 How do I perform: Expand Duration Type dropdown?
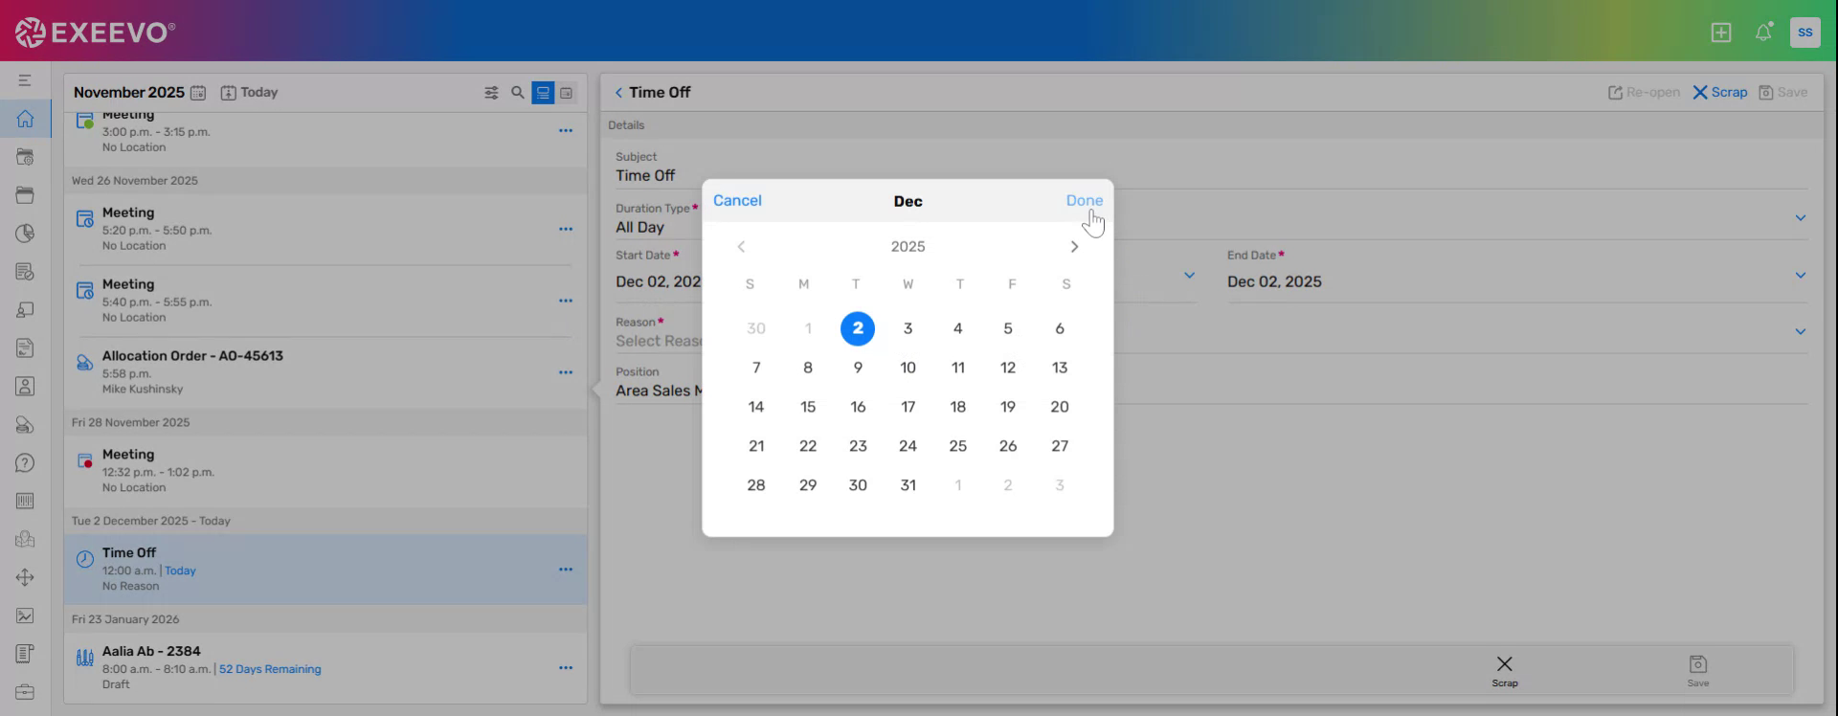tap(1800, 218)
